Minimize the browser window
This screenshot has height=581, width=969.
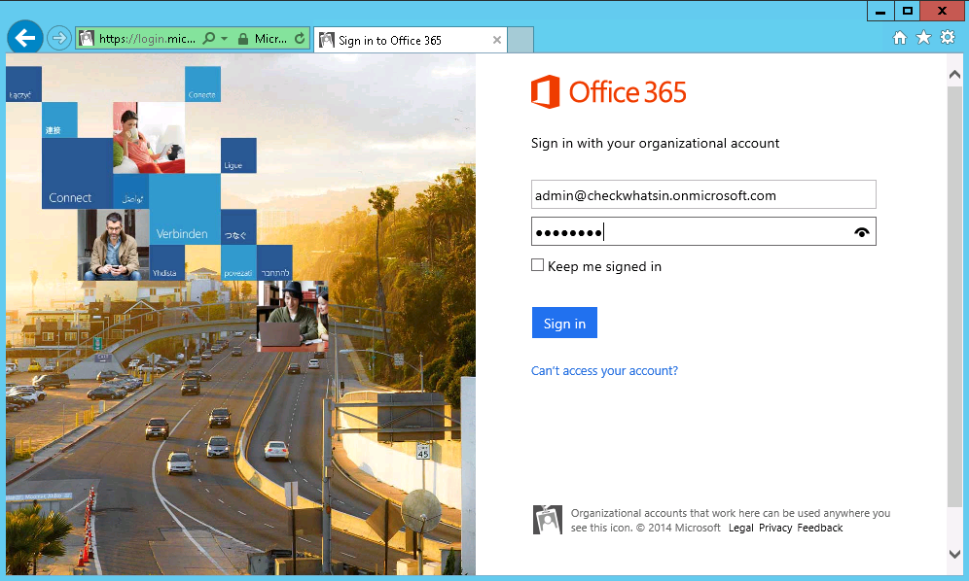click(x=880, y=11)
